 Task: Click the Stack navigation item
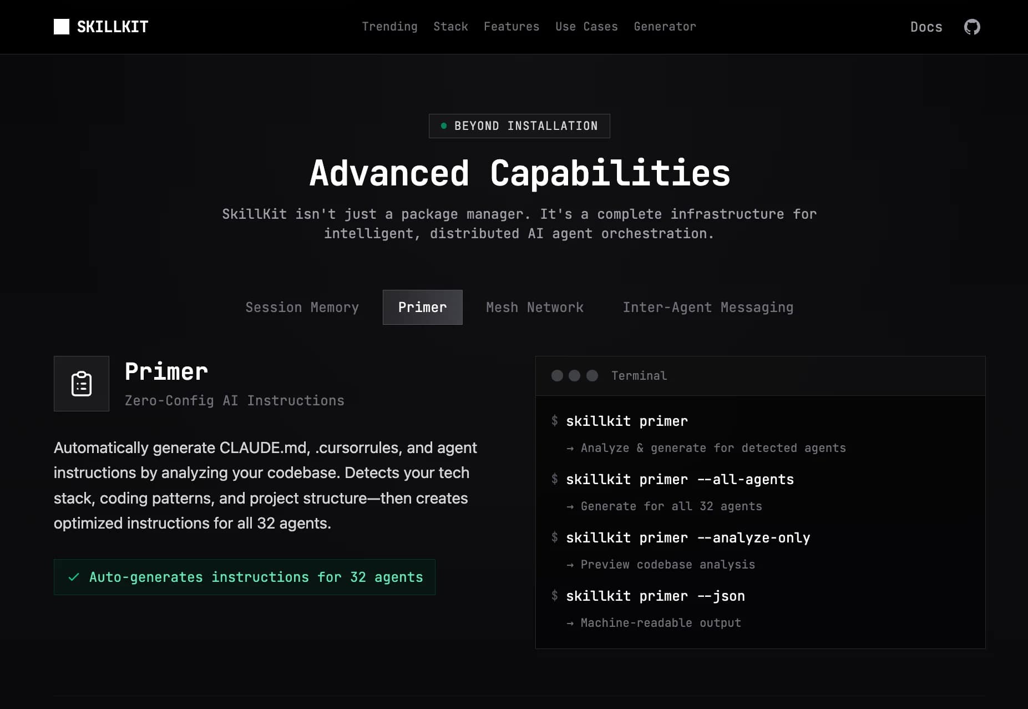tap(451, 26)
